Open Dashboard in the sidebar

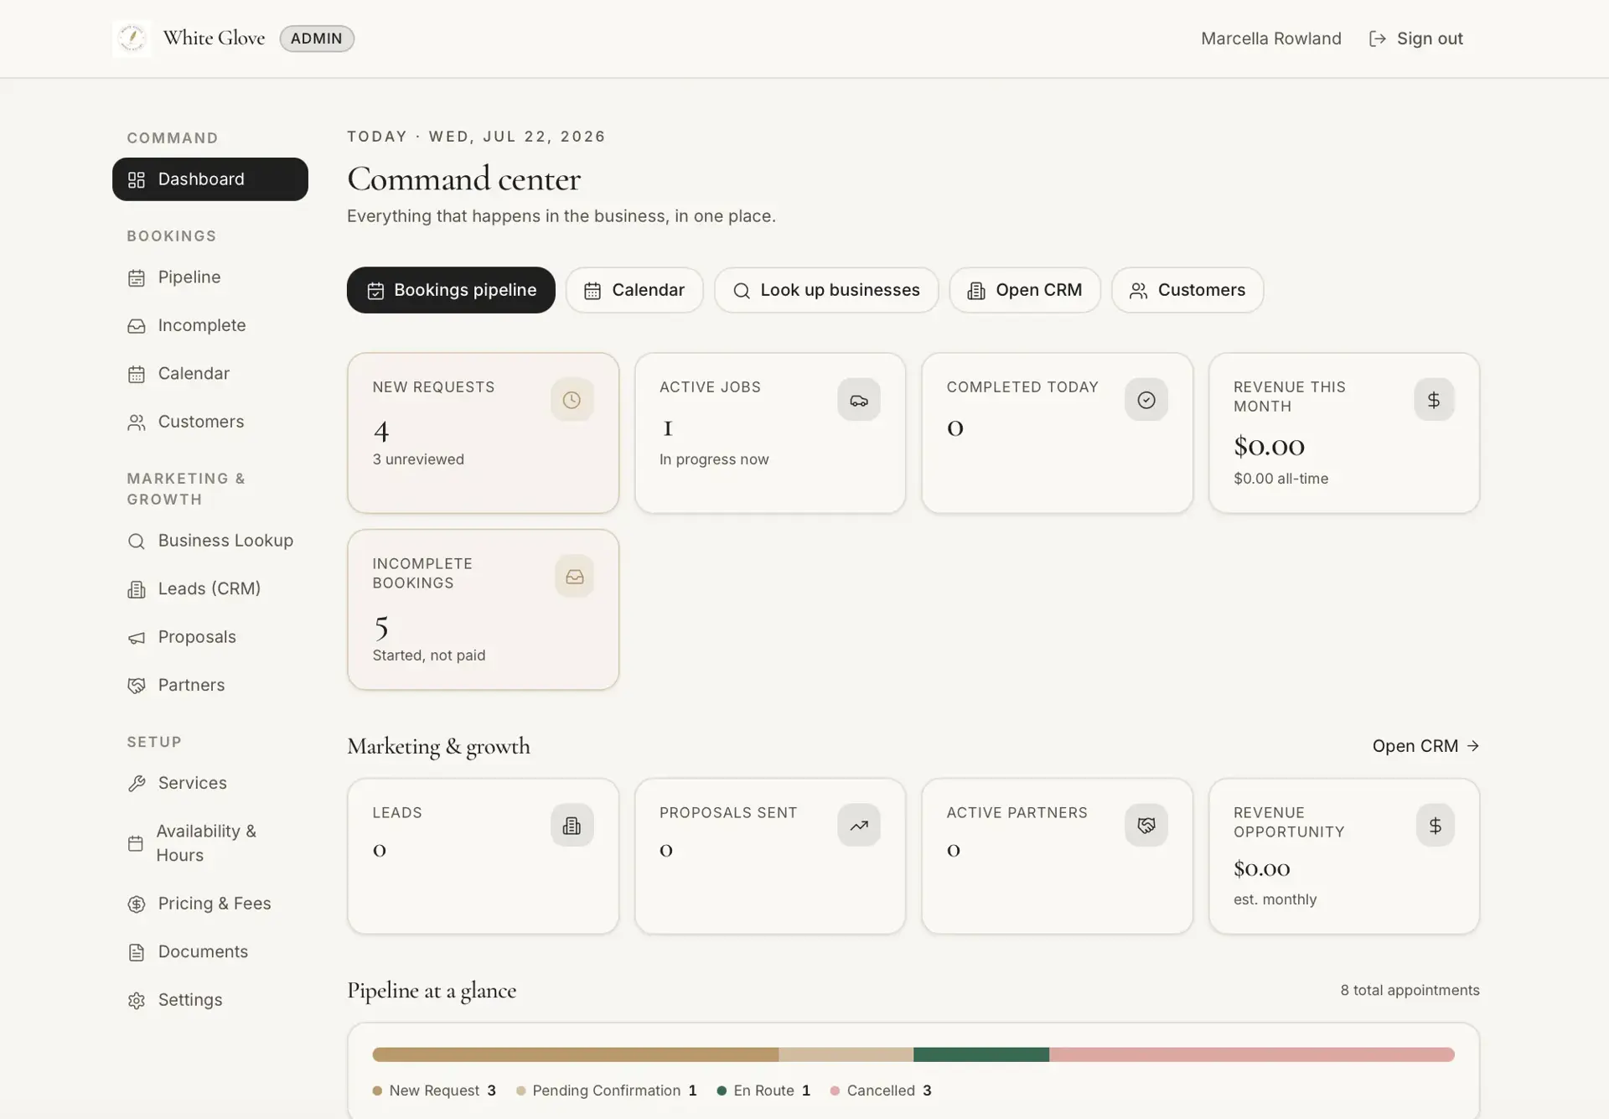coord(210,179)
